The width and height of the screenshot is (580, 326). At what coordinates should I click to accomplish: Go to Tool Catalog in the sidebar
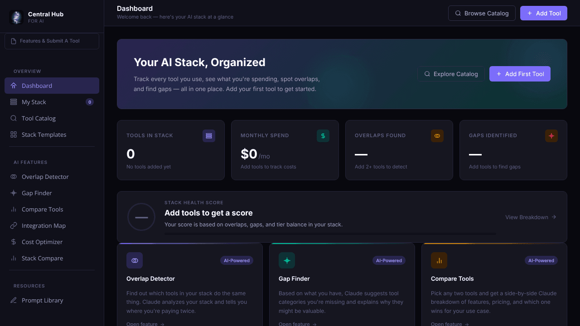click(52, 118)
